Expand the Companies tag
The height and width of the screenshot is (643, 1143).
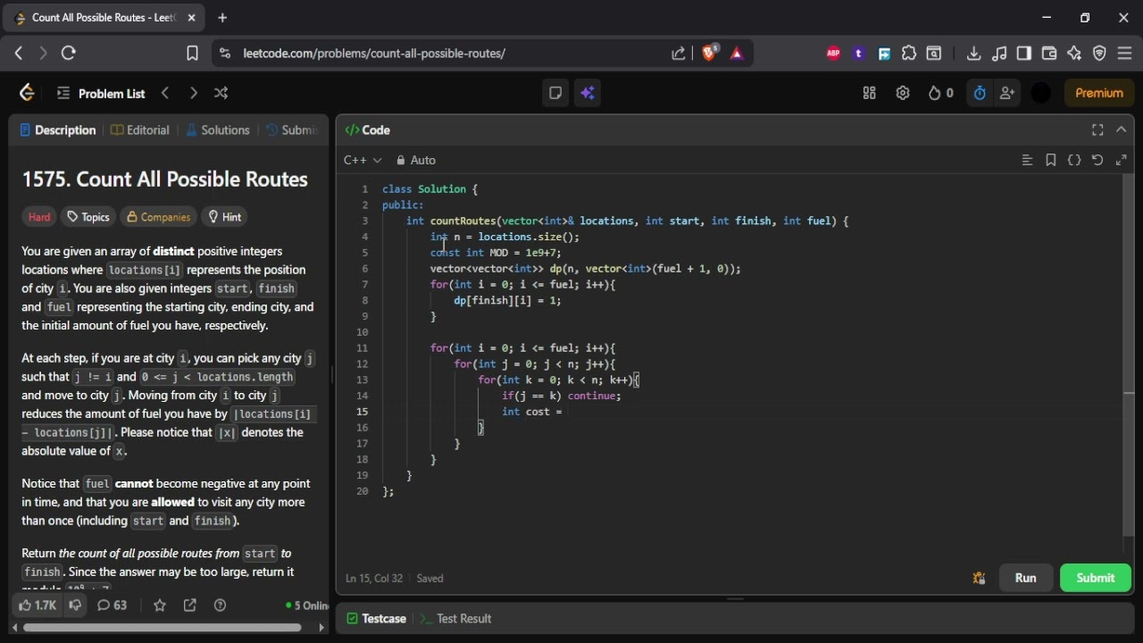pyautogui.click(x=158, y=217)
